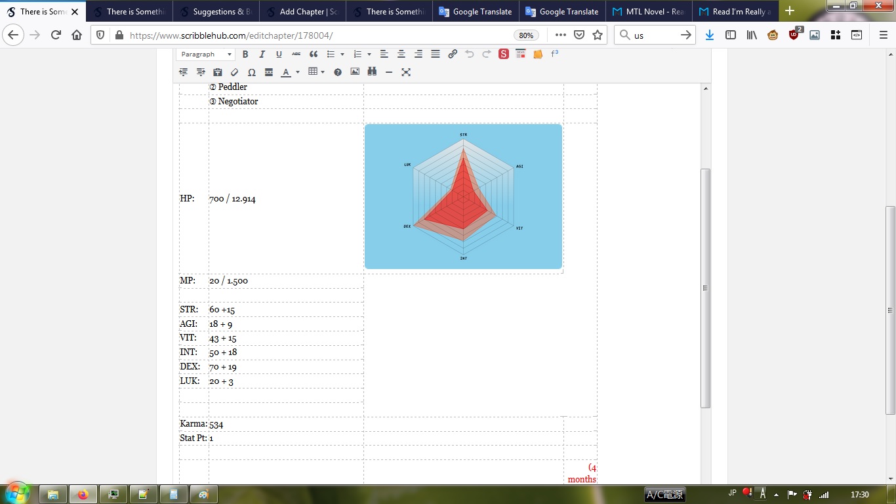
Task: Insert special character with Omega icon
Action: pyautogui.click(x=252, y=72)
